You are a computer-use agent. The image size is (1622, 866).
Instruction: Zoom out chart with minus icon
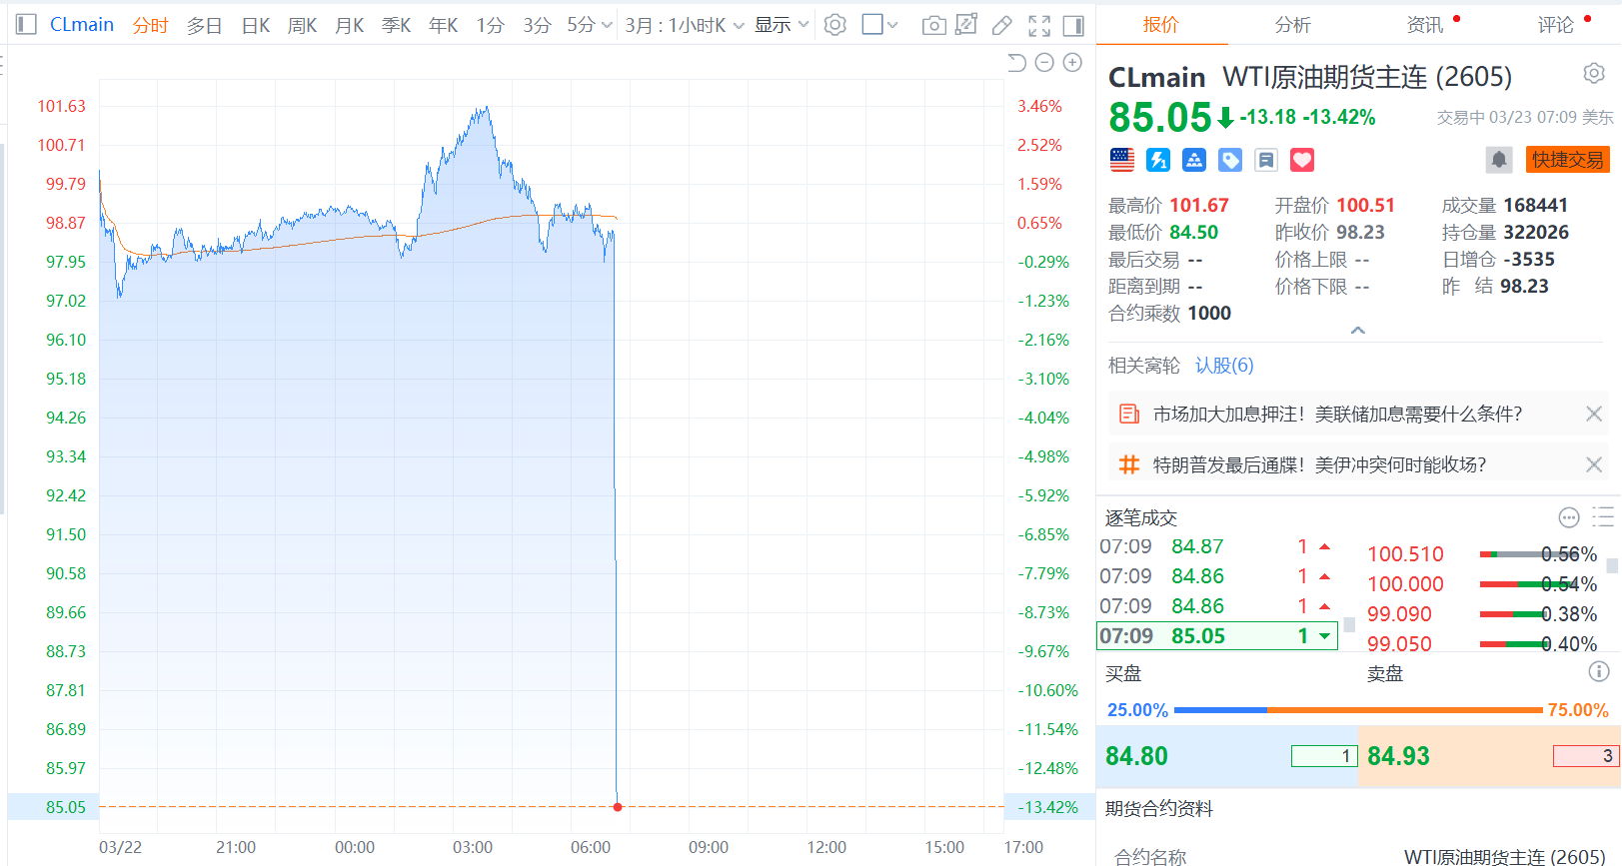click(x=1044, y=63)
